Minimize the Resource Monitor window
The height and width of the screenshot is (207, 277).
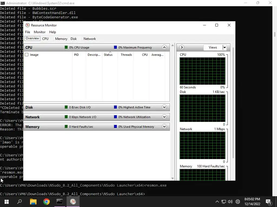point(205,25)
